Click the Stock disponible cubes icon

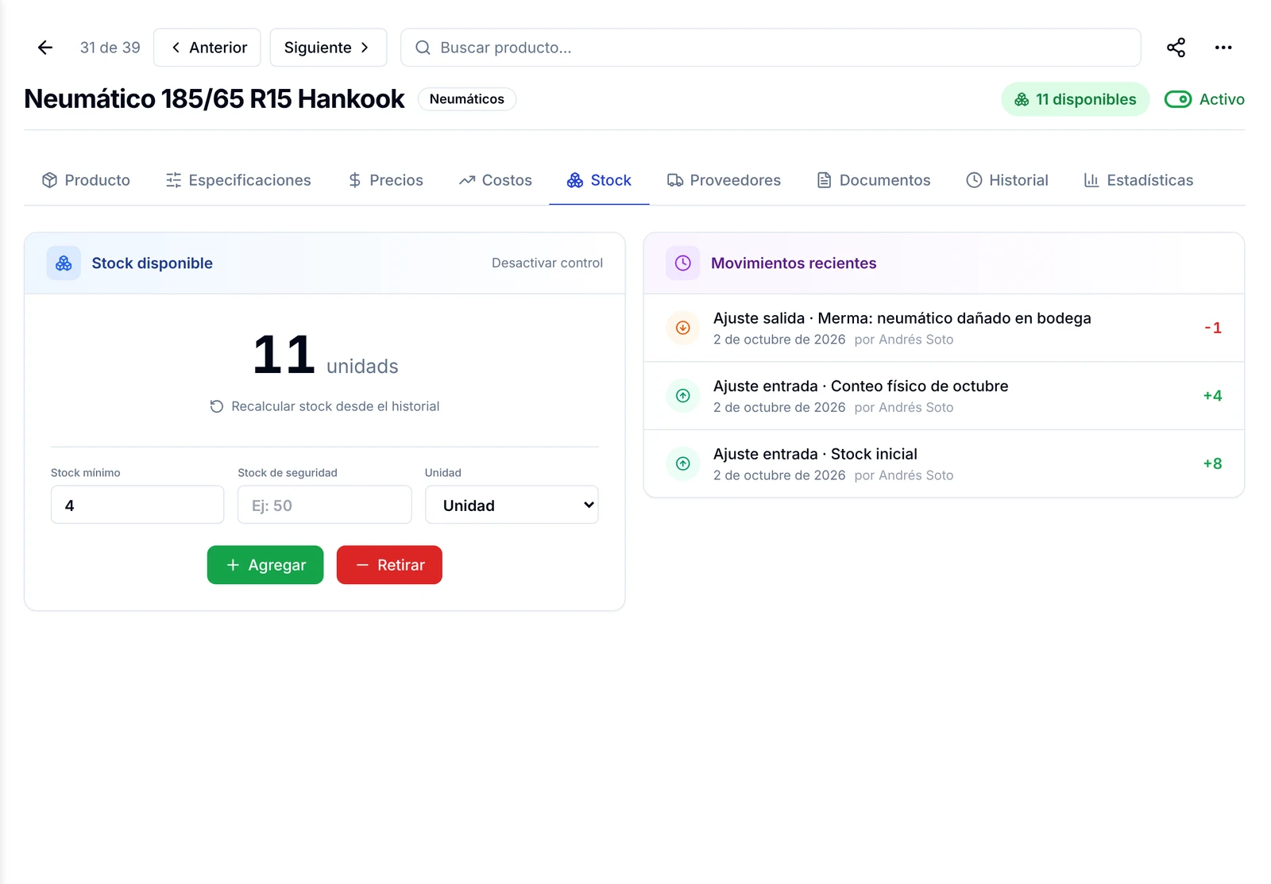(x=64, y=263)
